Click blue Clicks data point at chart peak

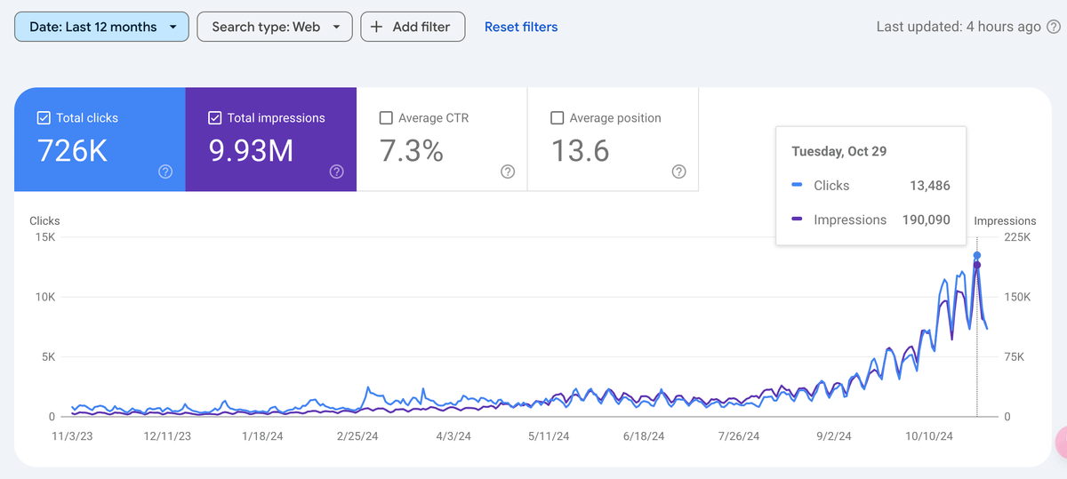pyautogui.click(x=977, y=256)
